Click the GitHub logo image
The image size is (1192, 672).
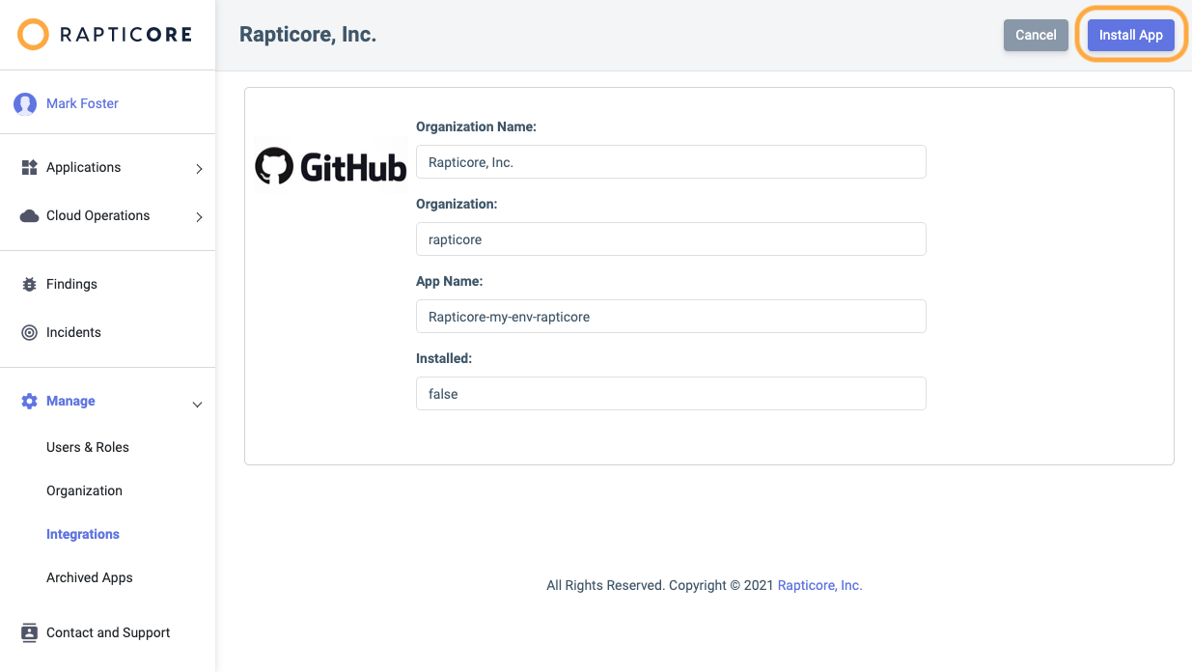330,167
